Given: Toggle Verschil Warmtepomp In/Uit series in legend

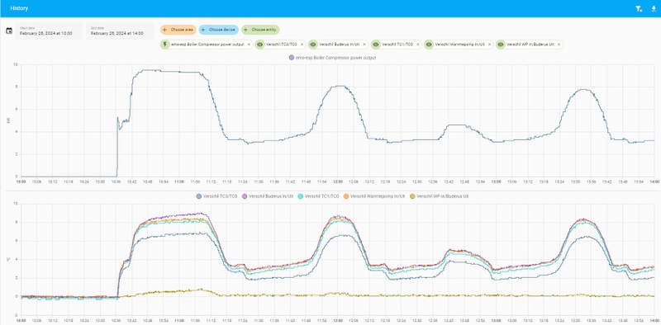Looking at the screenshot, I should (x=375, y=196).
